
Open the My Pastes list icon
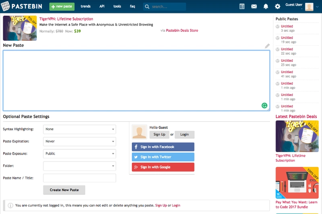click(x=242, y=6)
